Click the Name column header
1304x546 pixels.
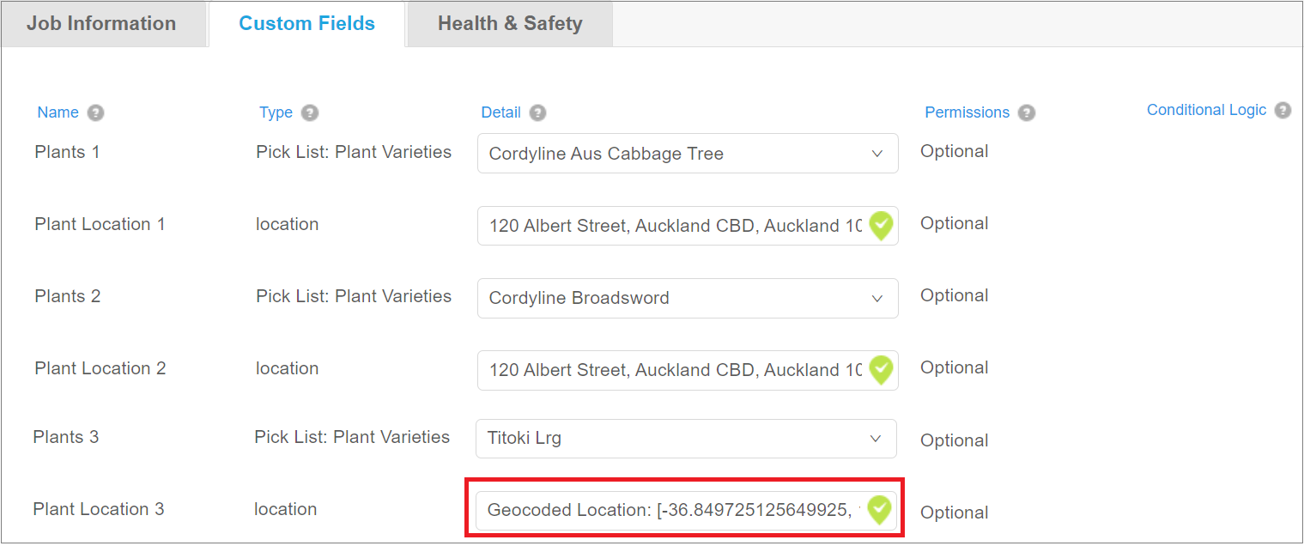click(57, 112)
